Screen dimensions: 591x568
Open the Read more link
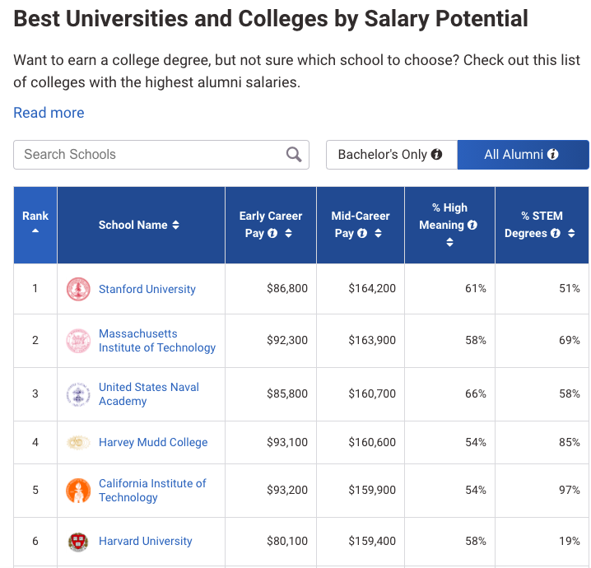[x=49, y=113]
